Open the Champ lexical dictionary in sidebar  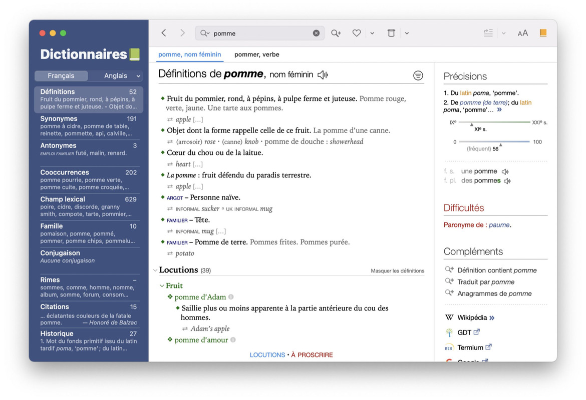click(89, 206)
